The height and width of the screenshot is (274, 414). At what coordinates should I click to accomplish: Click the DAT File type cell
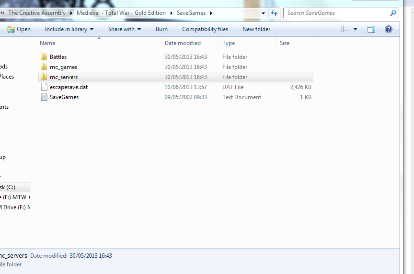click(233, 87)
